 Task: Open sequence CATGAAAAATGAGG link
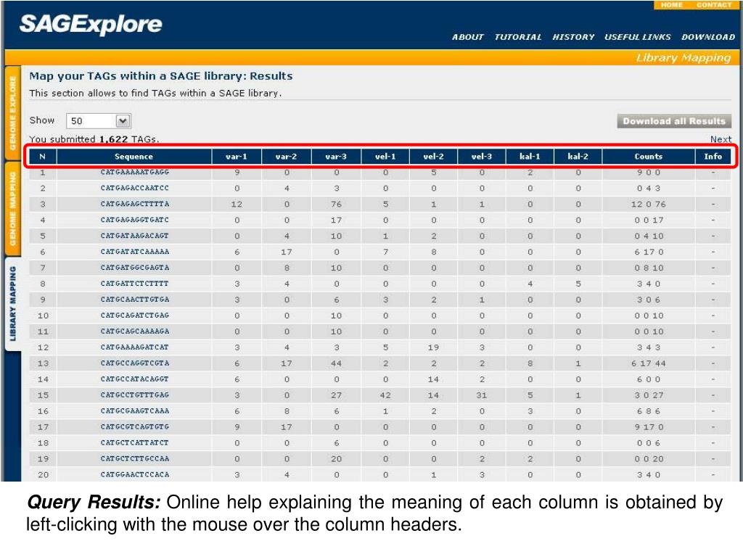pyautogui.click(x=134, y=173)
